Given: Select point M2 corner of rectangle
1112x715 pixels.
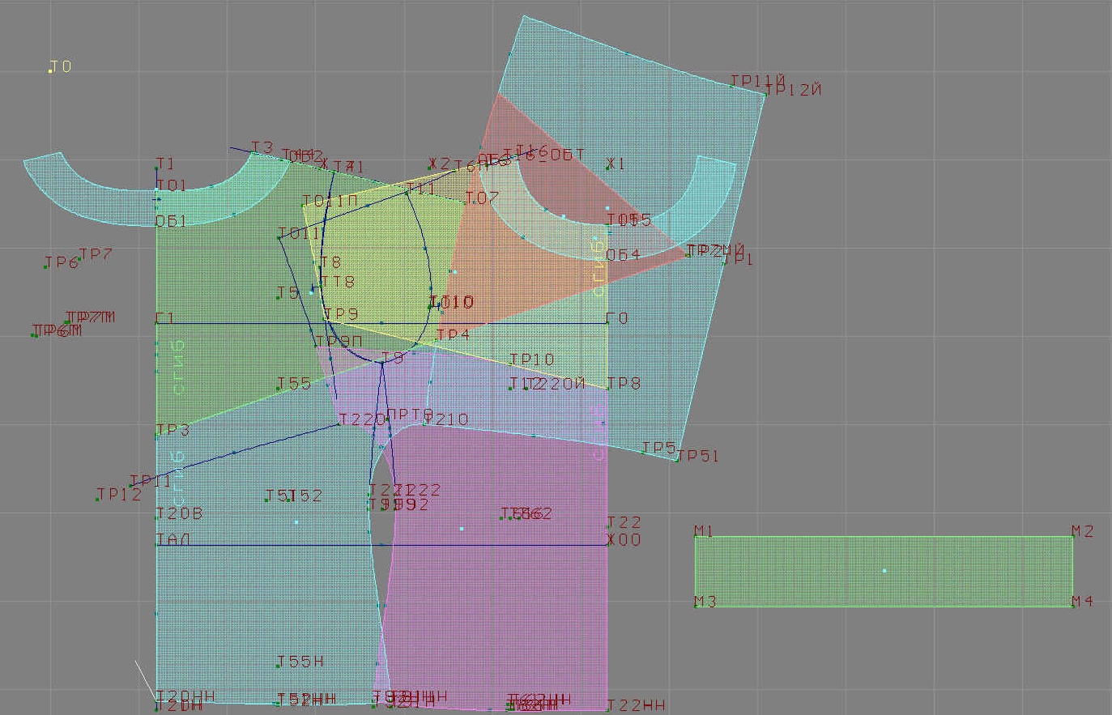Looking at the screenshot, I should tap(1073, 537).
